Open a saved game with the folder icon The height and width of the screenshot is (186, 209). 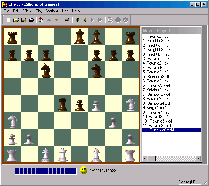(16, 20)
